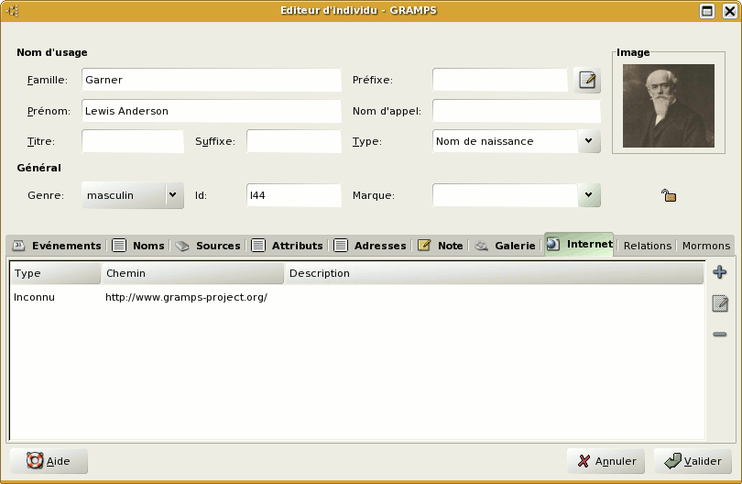The image size is (742, 484).
Task: Select the gramps-project.org URL row
Action: [186, 297]
